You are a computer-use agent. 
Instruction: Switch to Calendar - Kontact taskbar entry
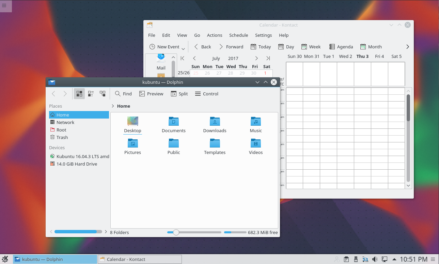(140, 259)
